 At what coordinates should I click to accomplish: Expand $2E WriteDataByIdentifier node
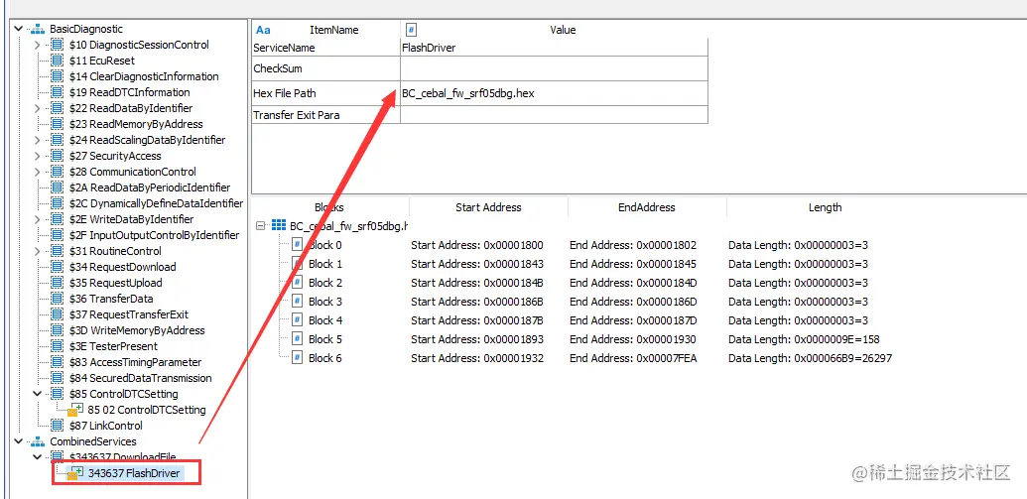(x=38, y=219)
